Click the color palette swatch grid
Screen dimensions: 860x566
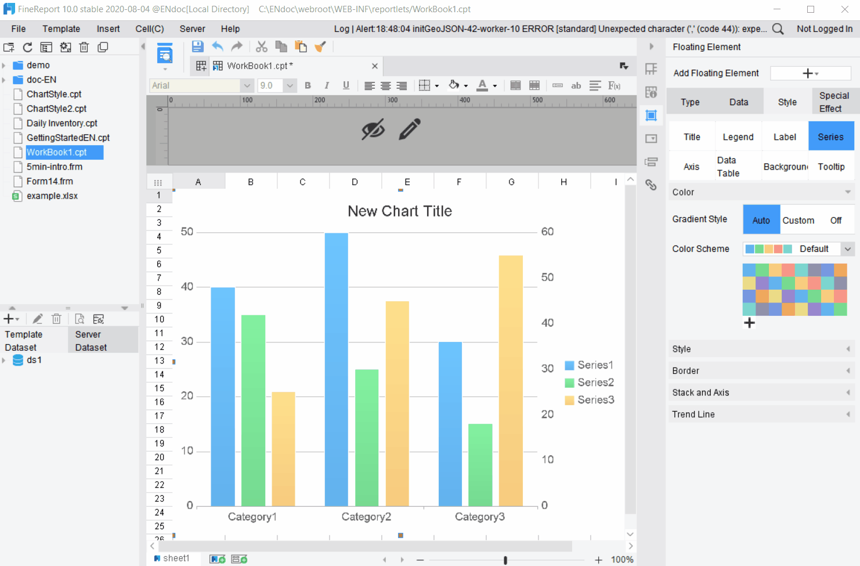pyautogui.click(x=795, y=290)
